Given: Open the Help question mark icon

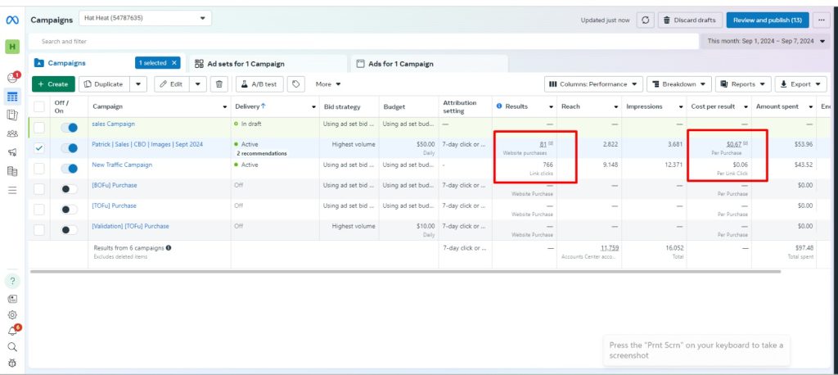Looking at the screenshot, I should (x=12, y=281).
